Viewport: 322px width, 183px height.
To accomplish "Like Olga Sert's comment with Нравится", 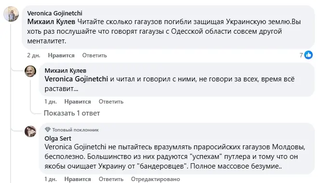I will pyautogui.click(x=78, y=179).
